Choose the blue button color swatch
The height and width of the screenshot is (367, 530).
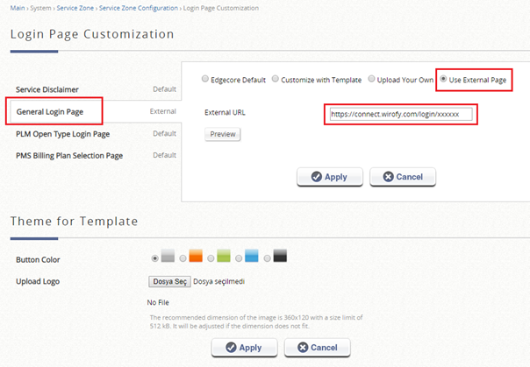point(251,257)
